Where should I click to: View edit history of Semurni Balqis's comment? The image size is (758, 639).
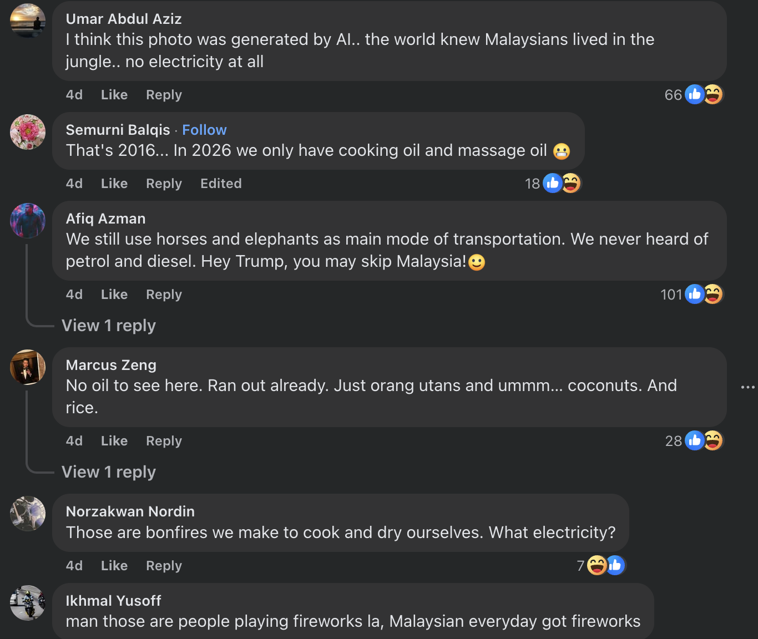(221, 184)
